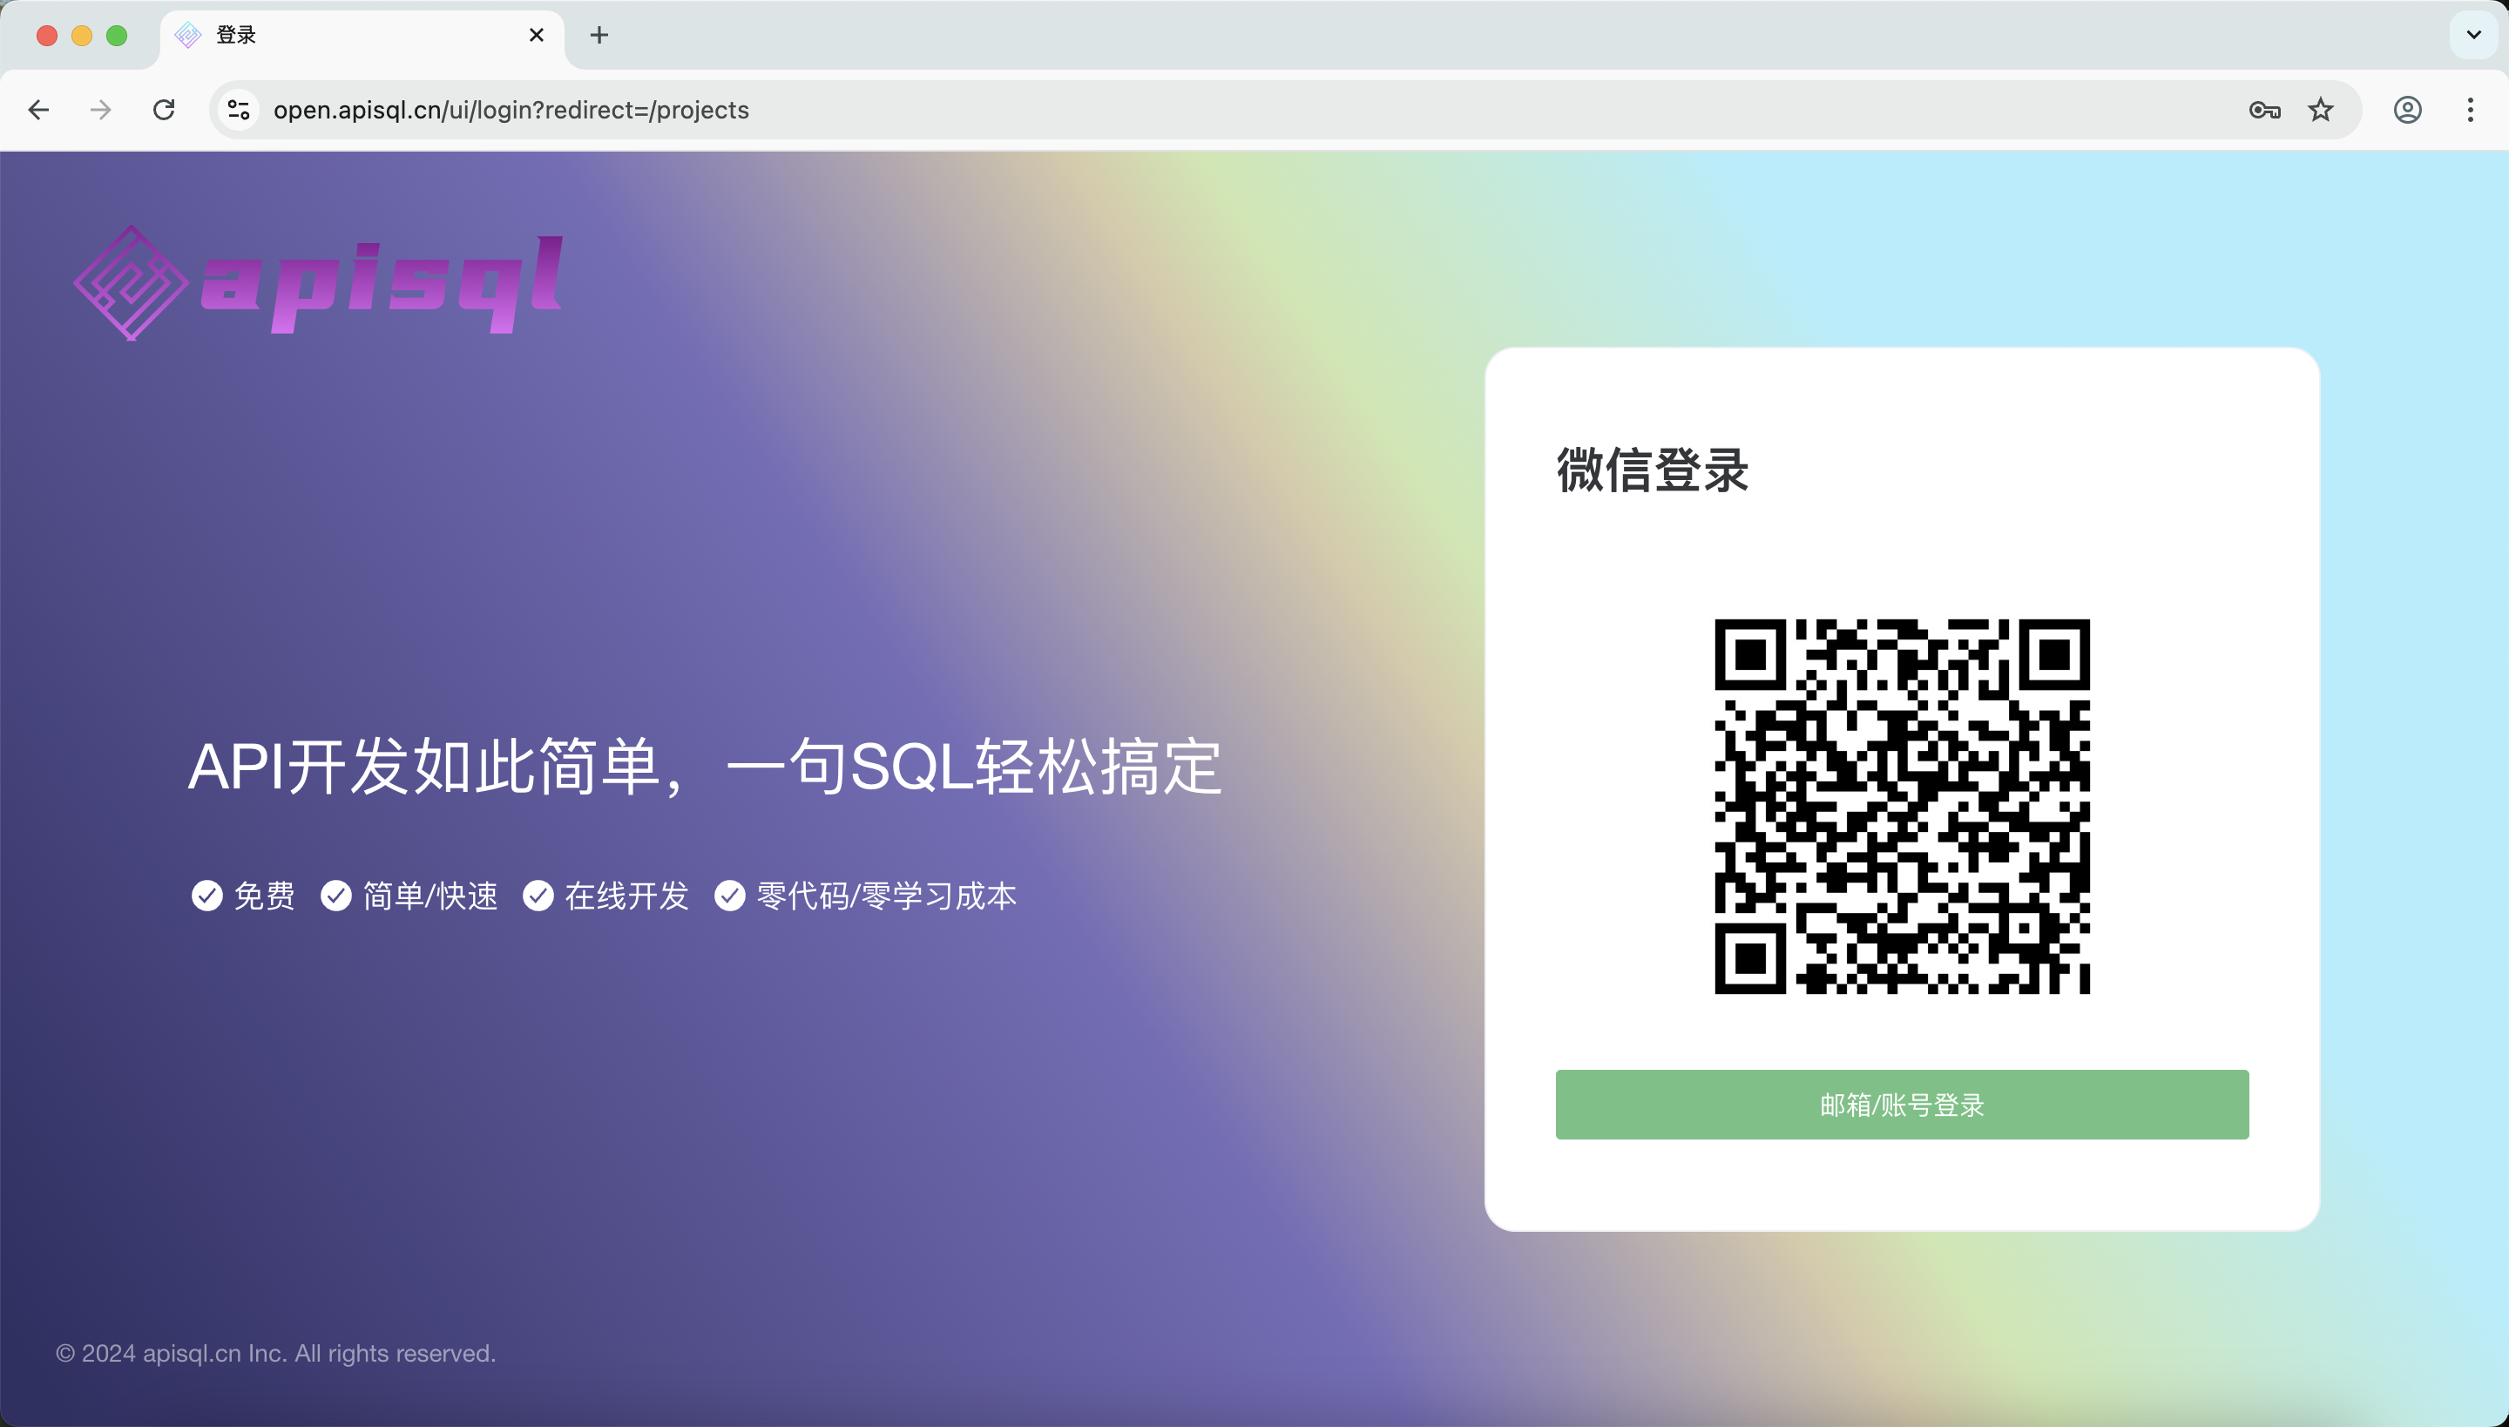Click the forward navigation arrow
Image resolution: width=2509 pixels, height=1427 pixels.
(x=101, y=110)
